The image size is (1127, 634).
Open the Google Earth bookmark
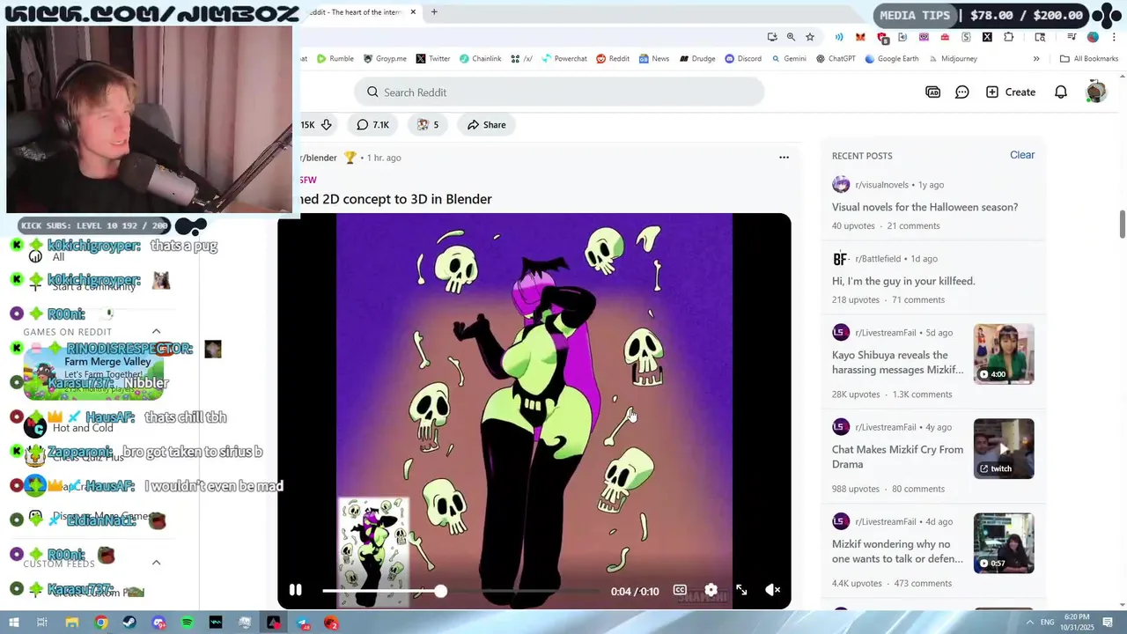893,59
